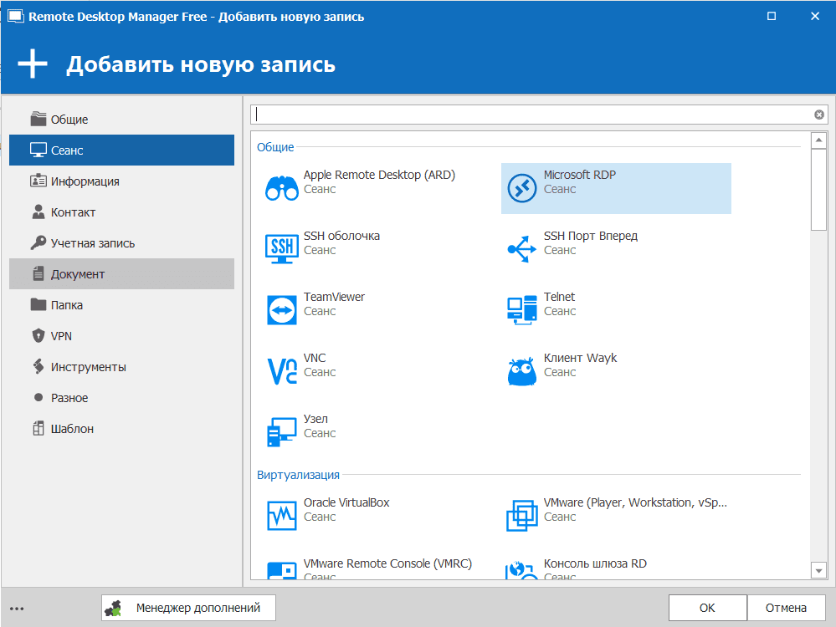
Task: Open the Информация category
Action: [121, 181]
